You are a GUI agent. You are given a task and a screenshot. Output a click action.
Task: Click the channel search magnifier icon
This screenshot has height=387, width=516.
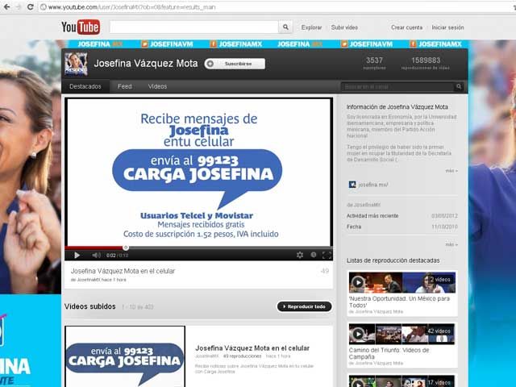click(x=459, y=86)
